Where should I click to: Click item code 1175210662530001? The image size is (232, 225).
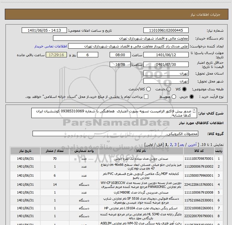click(x=199, y=200)
